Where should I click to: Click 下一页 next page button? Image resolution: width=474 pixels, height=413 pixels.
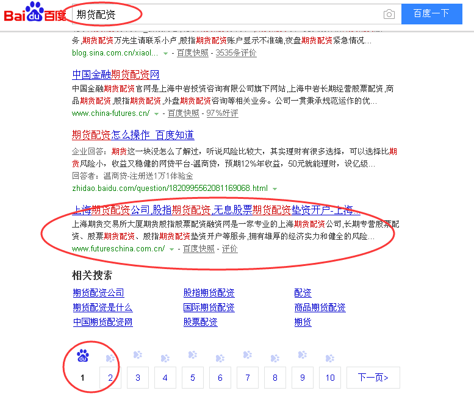(373, 378)
